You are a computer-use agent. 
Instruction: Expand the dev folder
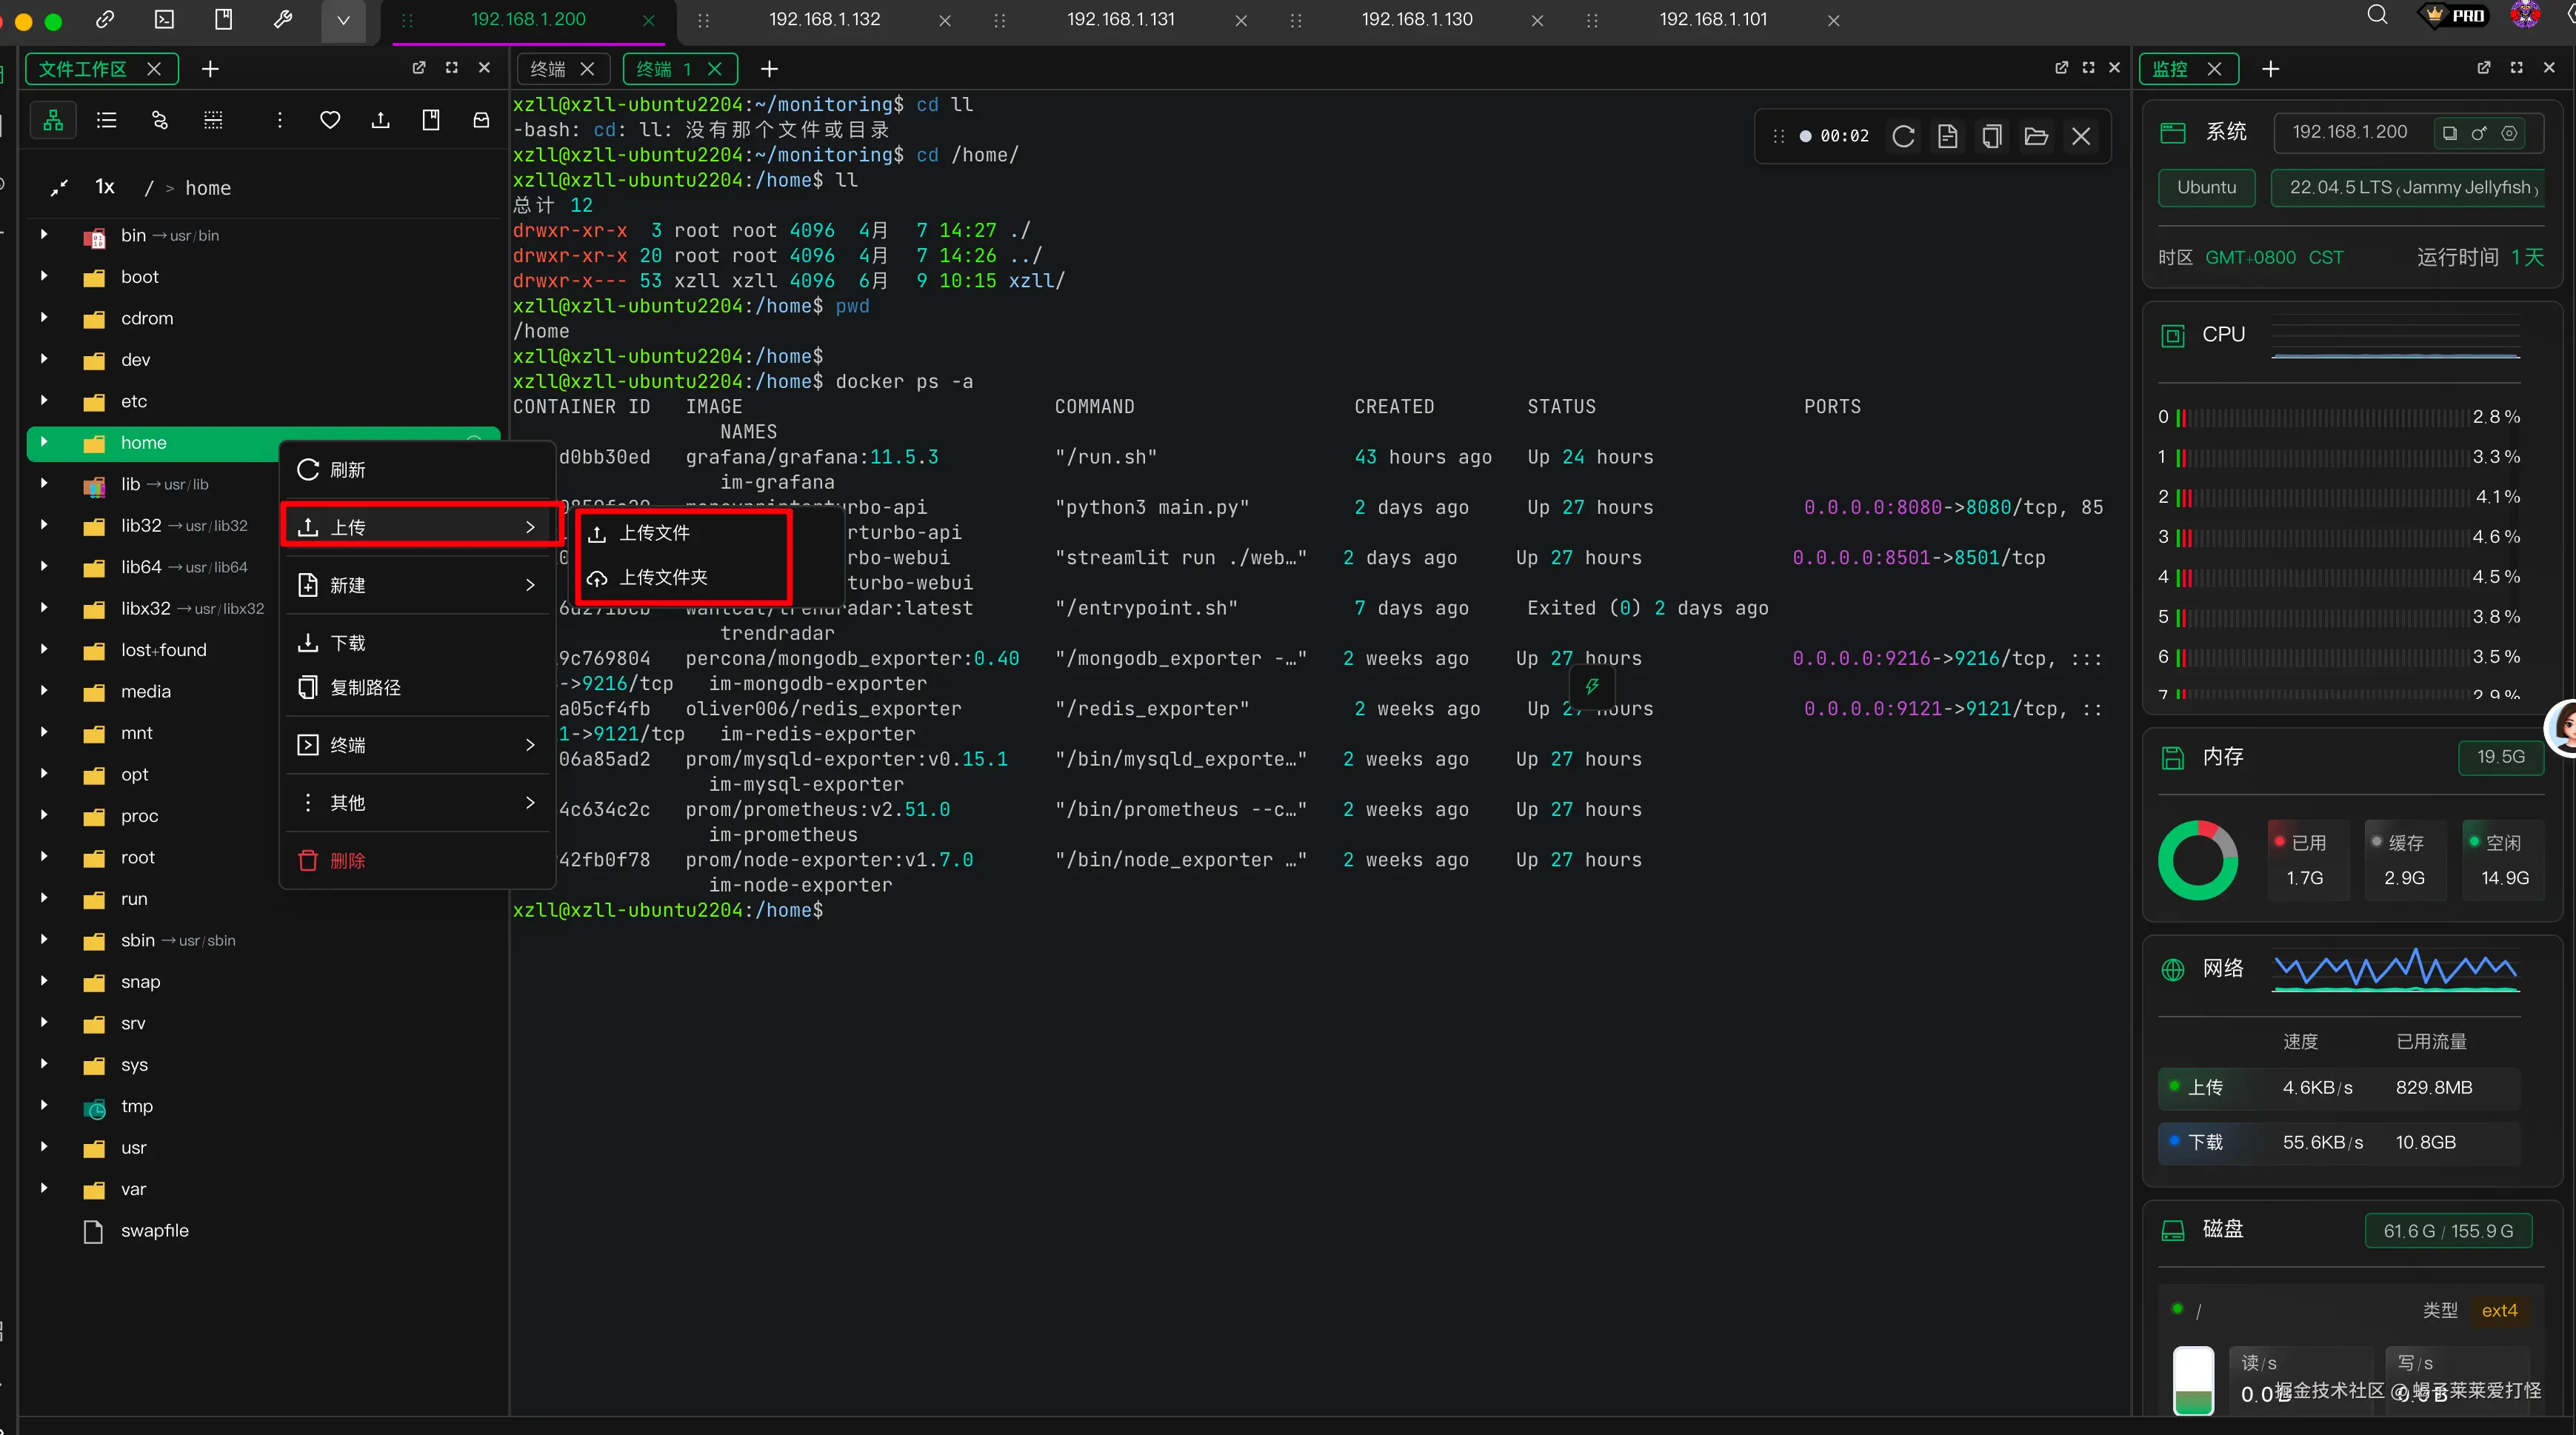(44, 359)
